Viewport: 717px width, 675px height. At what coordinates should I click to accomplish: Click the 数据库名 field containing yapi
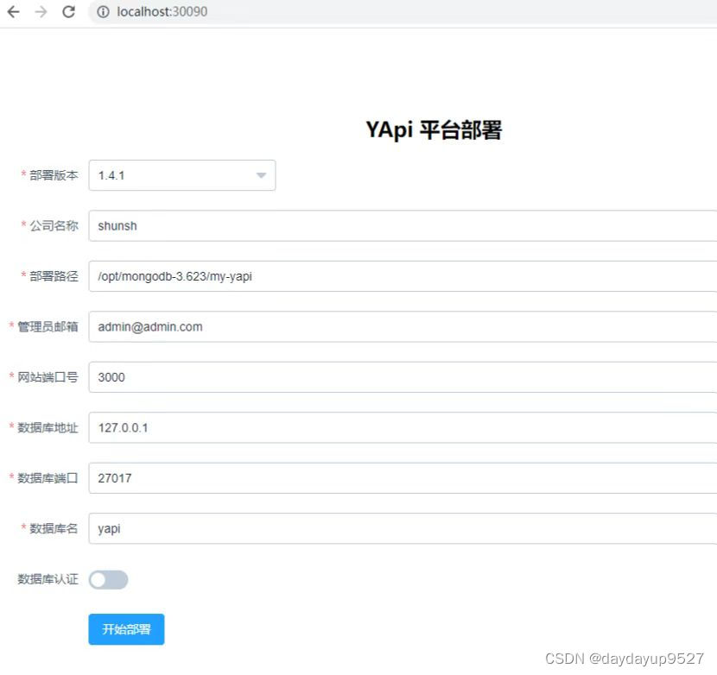click(403, 528)
